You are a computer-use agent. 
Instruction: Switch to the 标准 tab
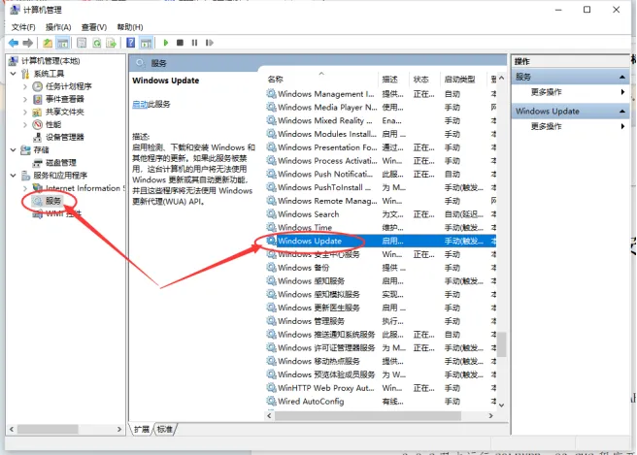tap(164, 429)
